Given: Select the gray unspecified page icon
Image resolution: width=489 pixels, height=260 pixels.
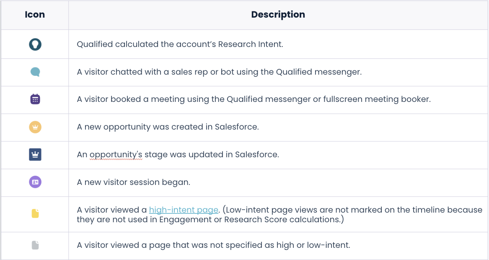Looking at the screenshot, I should (x=35, y=245).
